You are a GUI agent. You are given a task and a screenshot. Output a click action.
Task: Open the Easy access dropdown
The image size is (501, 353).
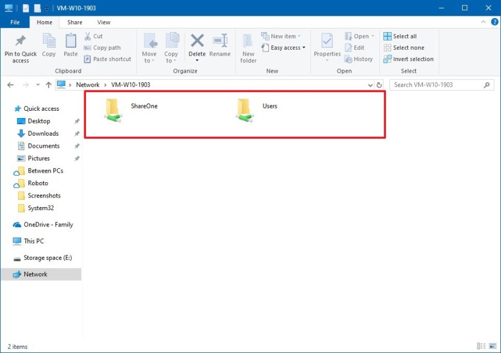pos(284,48)
